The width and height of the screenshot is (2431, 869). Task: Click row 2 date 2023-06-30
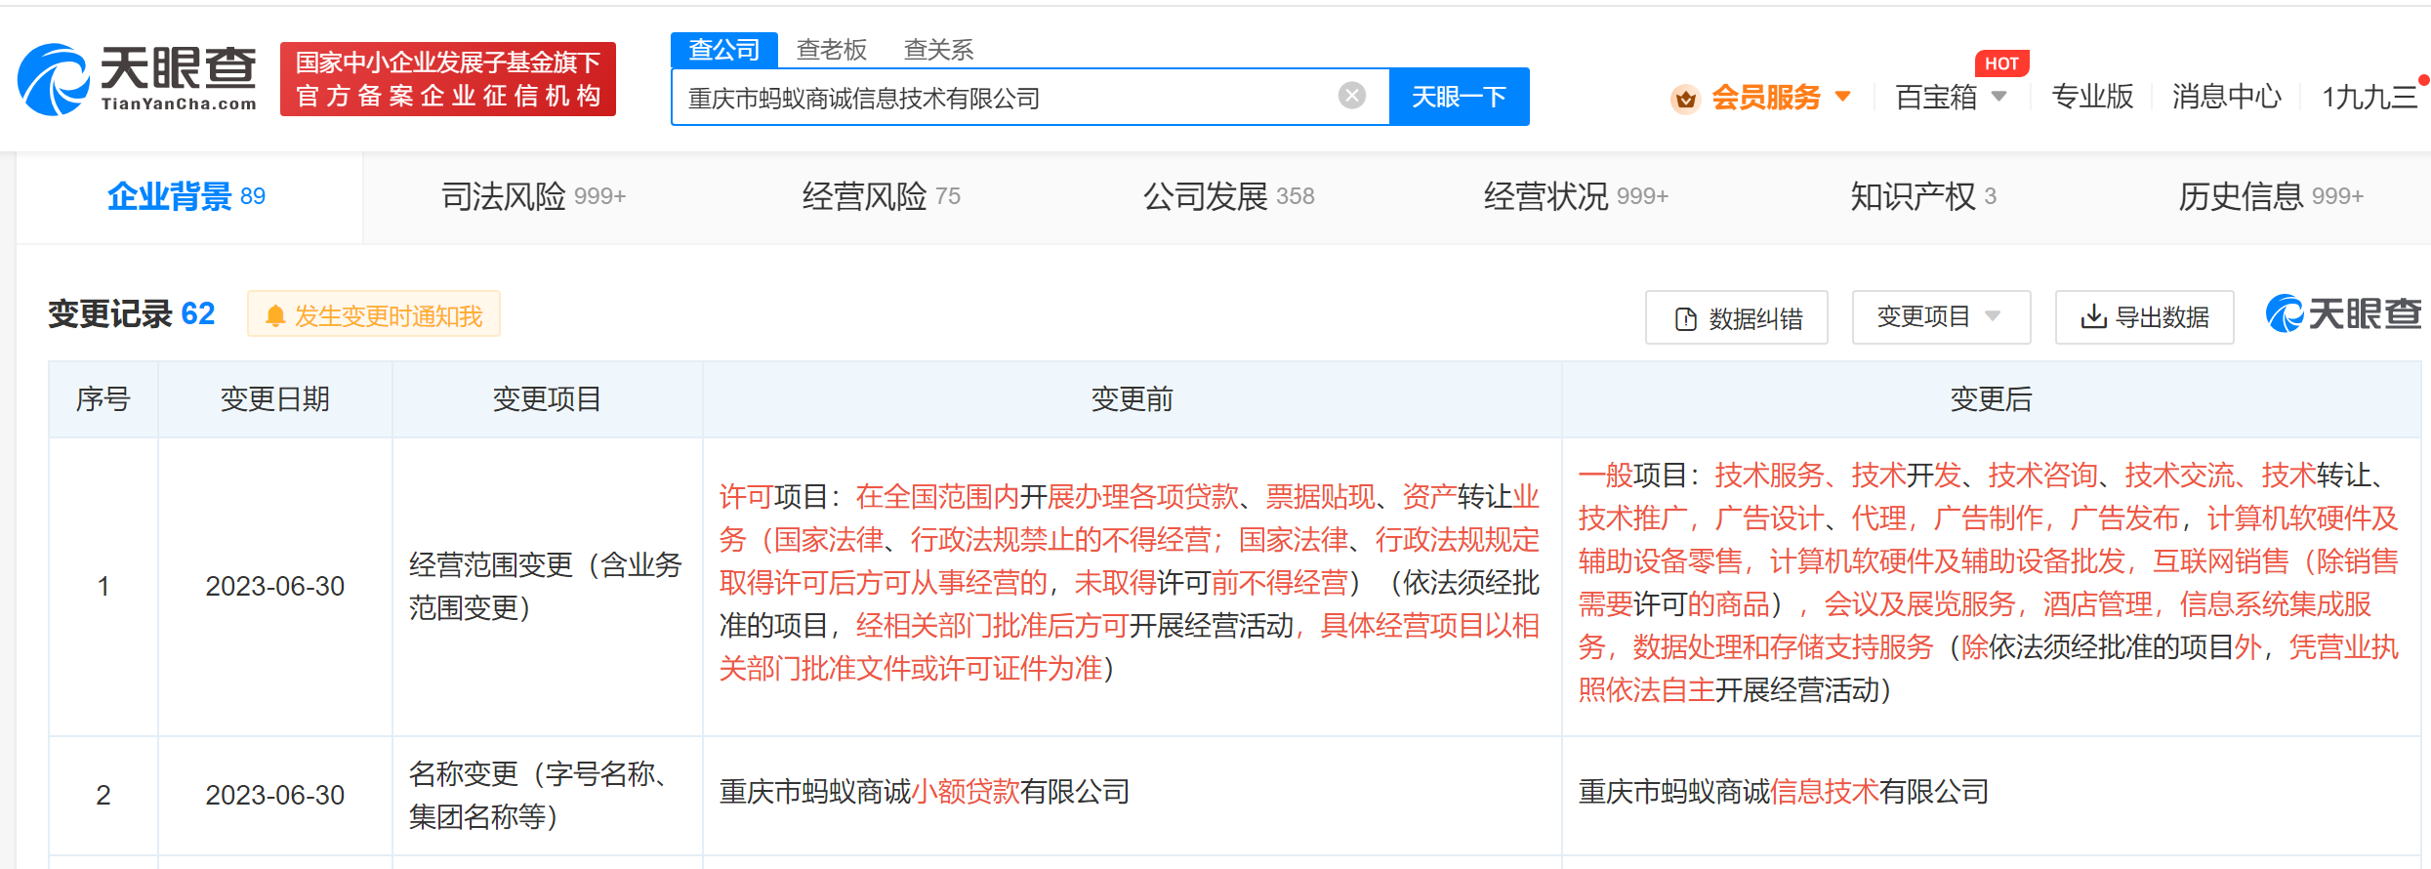(275, 795)
